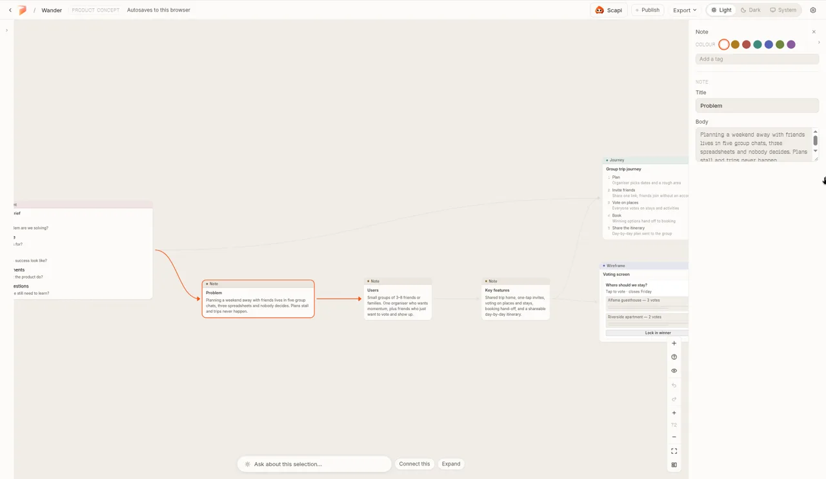Add a new node with top plus icon
826x479 pixels.
pos(674,344)
